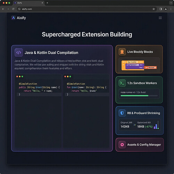Click the Java code window yellow dot
This screenshot has width=174, height=174.
(20, 77)
